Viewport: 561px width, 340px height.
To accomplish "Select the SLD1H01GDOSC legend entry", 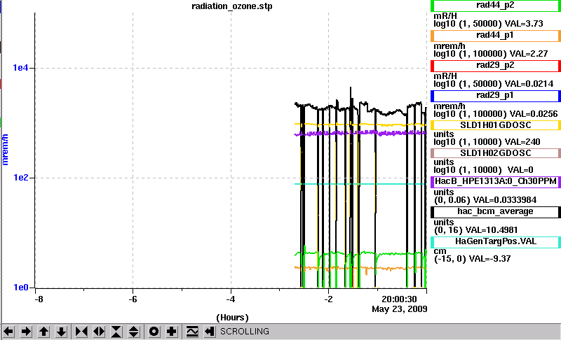I will click(496, 125).
